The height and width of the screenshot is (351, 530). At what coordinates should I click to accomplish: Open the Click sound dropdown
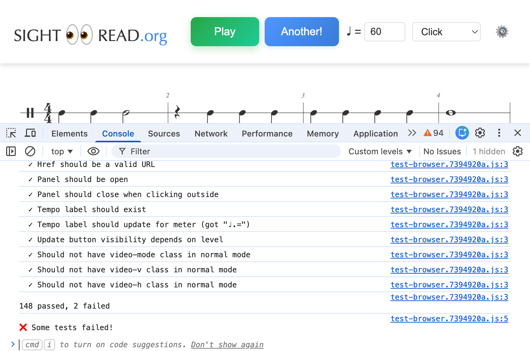click(x=446, y=32)
